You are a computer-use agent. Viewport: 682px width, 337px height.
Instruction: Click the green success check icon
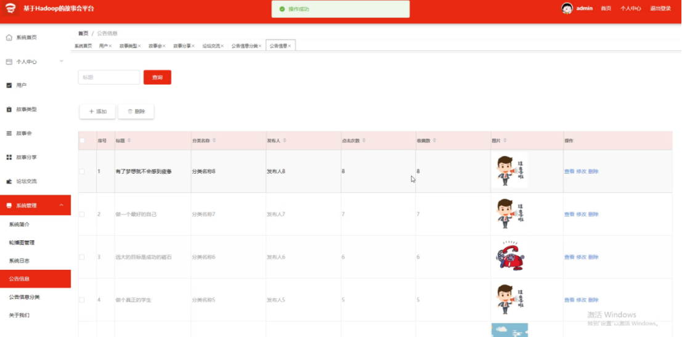point(282,9)
